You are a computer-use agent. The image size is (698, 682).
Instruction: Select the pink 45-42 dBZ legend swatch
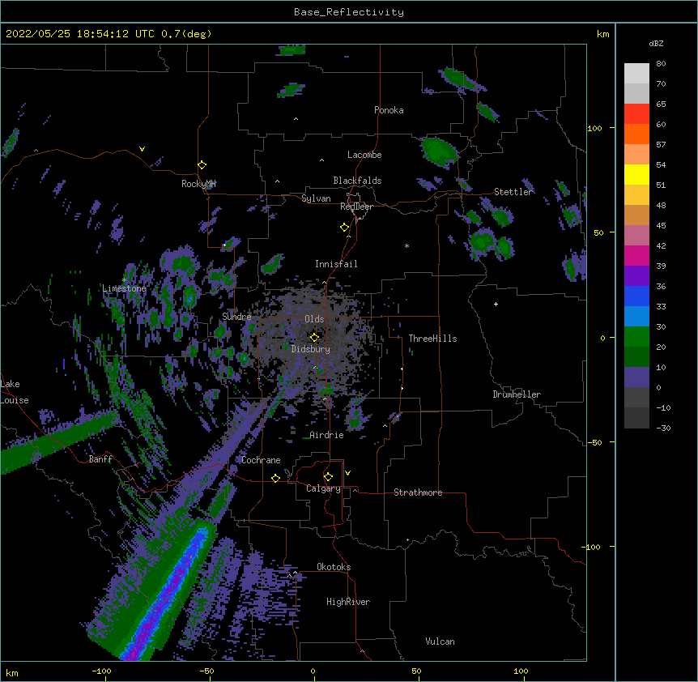636,236
